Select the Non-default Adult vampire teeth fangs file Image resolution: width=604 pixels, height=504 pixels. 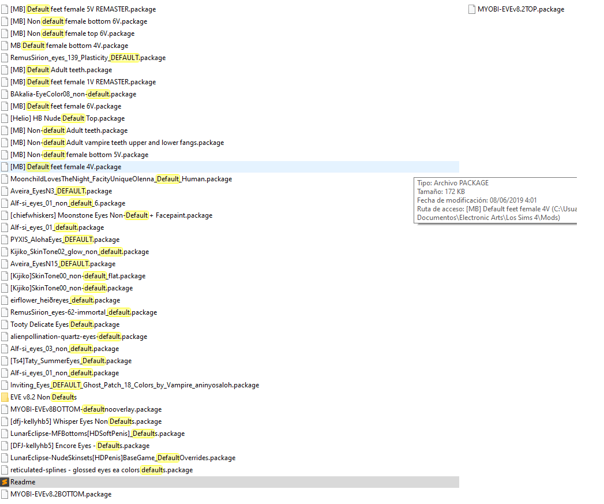coord(117,143)
